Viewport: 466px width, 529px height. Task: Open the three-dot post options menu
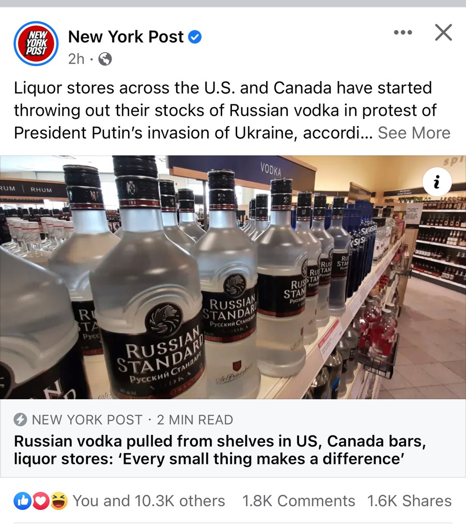click(x=403, y=33)
